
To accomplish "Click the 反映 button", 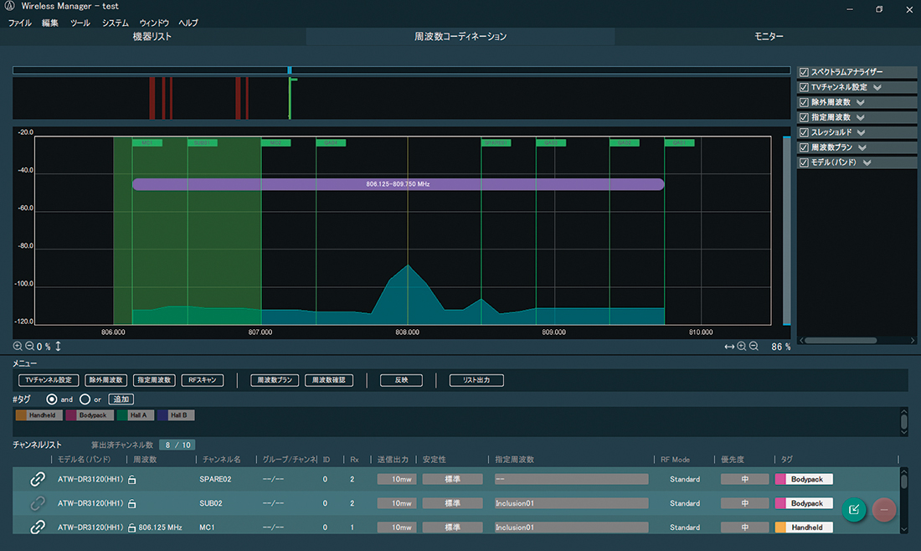I will pyautogui.click(x=401, y=380).
